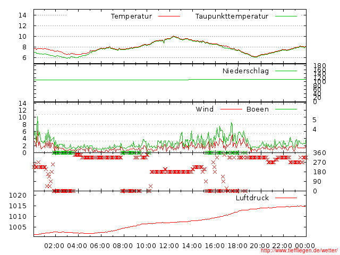
Task: Click the 20:00 time axis label
Action: 260,246
